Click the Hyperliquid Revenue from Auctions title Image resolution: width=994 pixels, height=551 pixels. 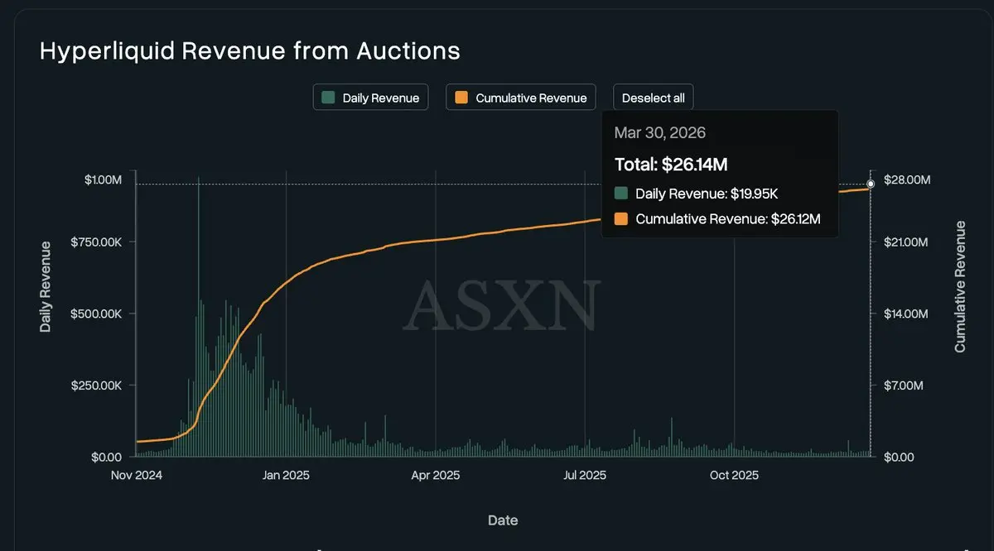pyautogui.click(x=249, y=50)
